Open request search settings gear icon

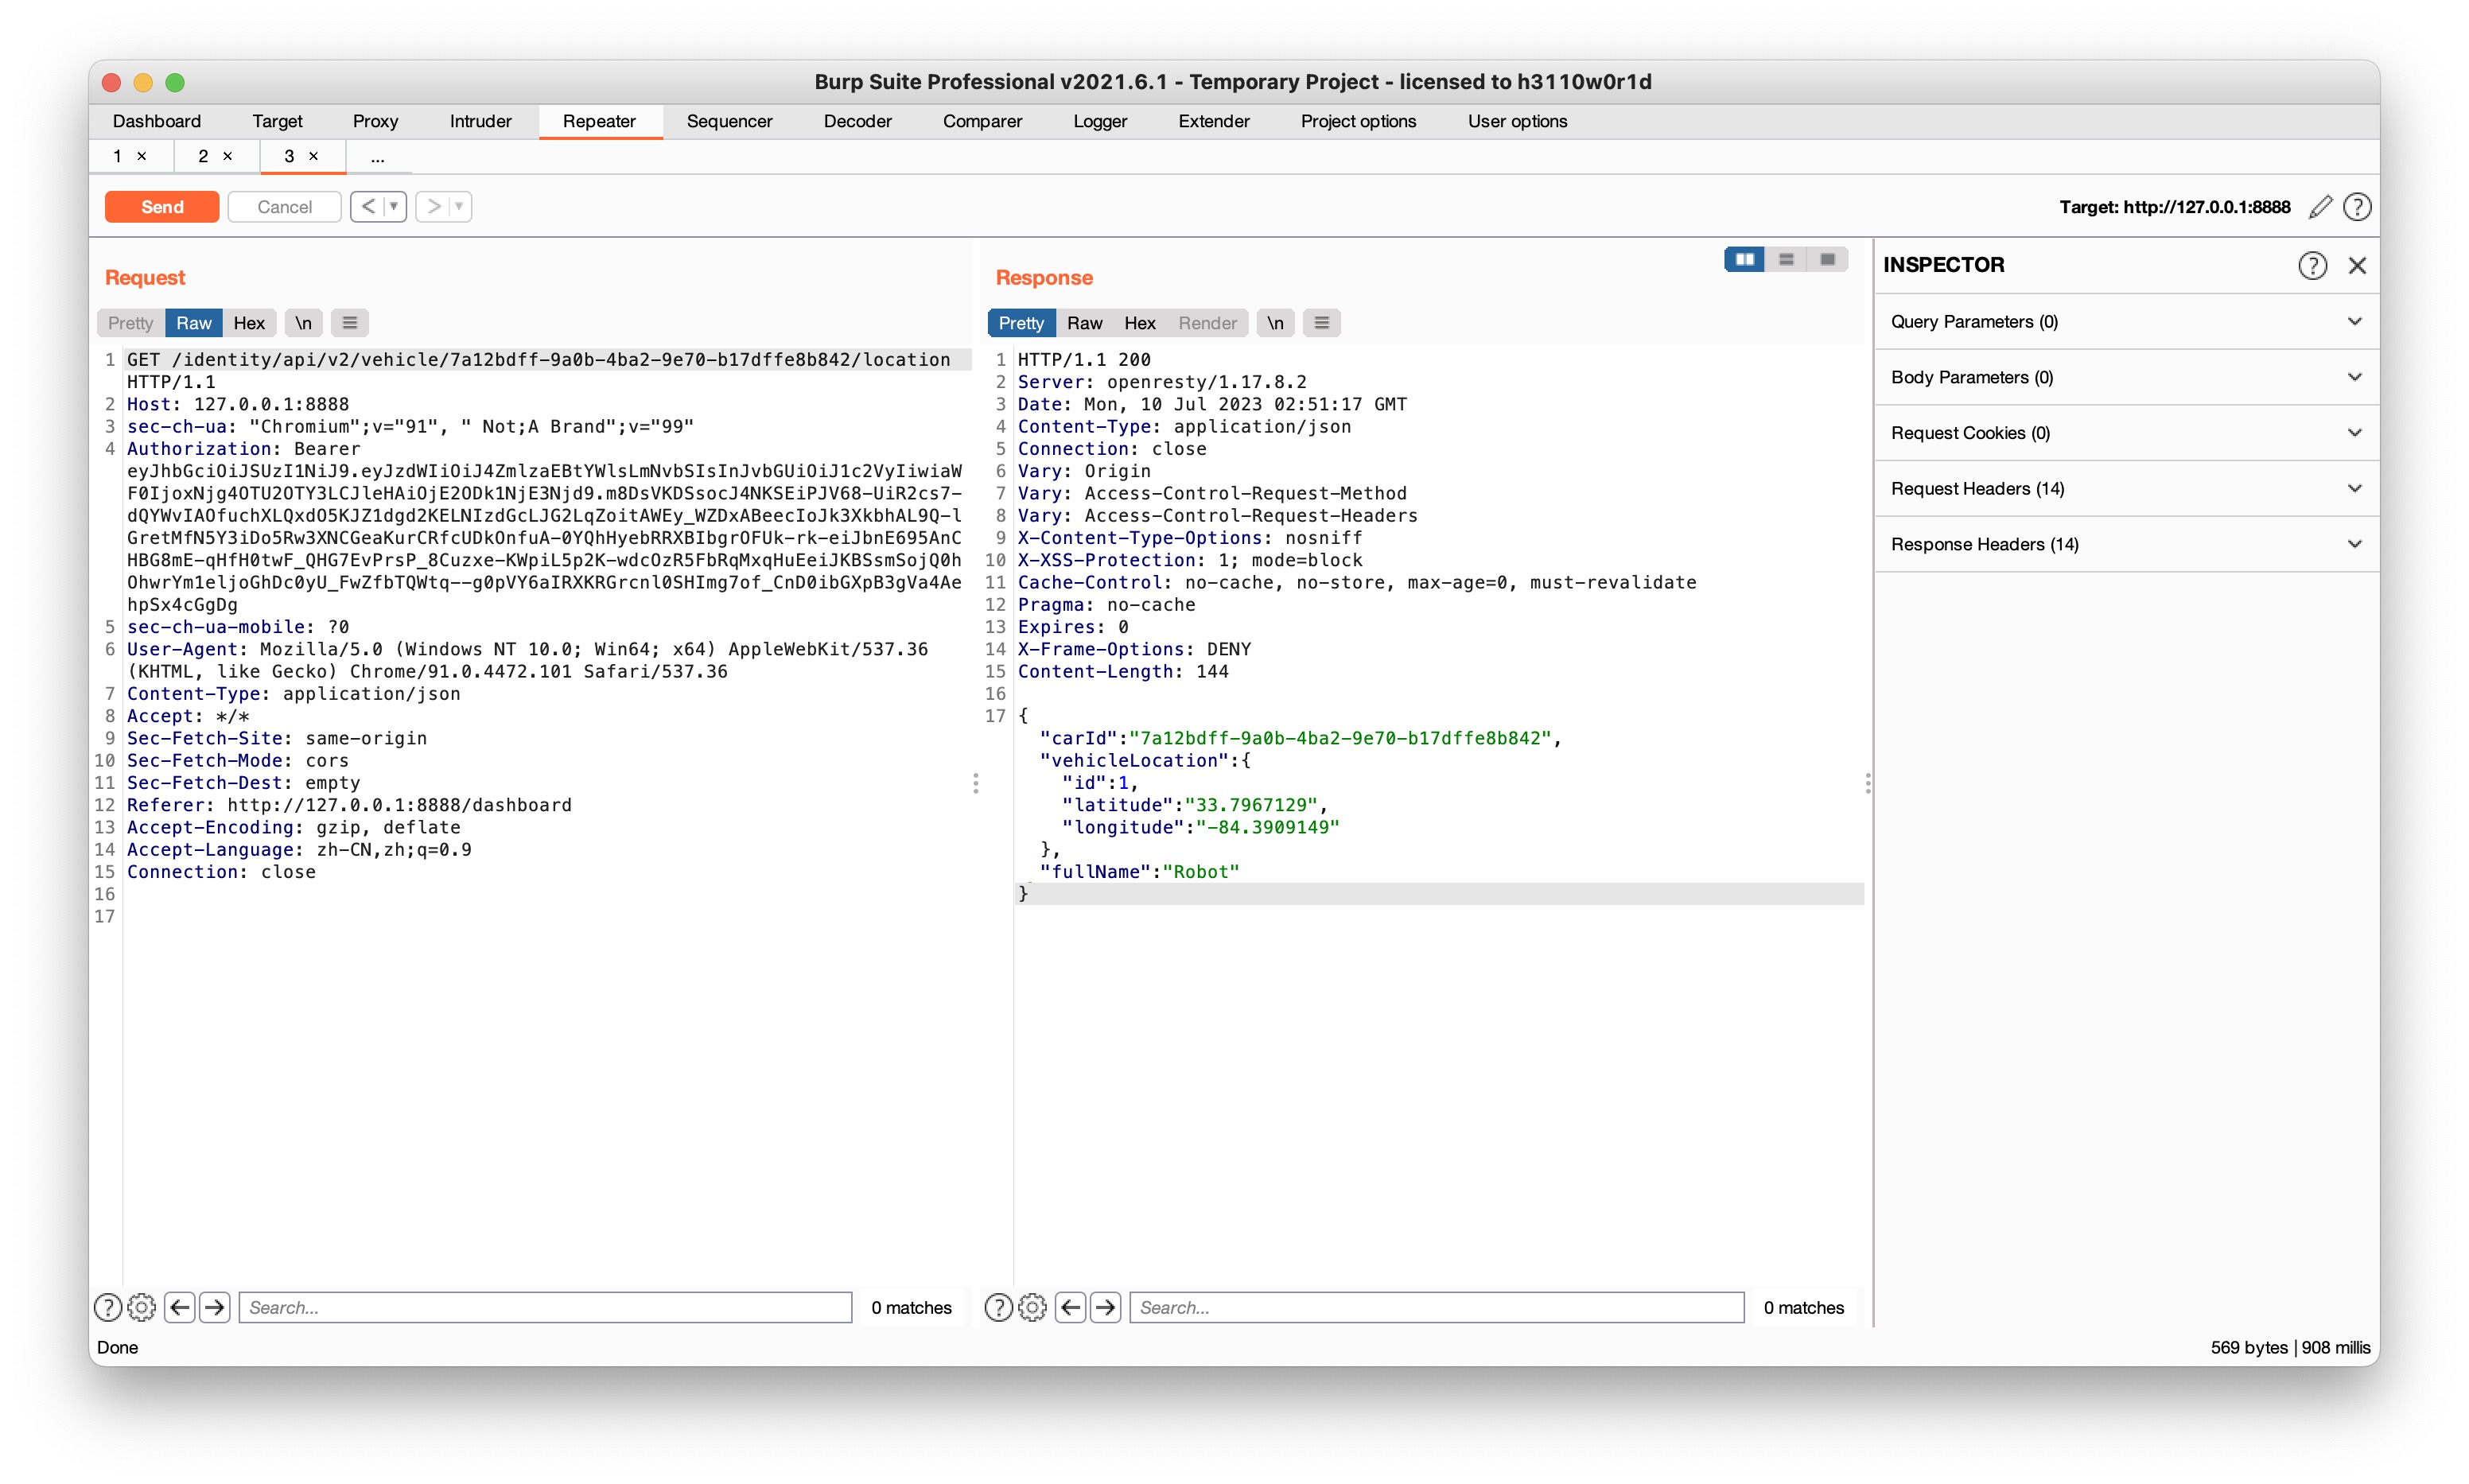(142, 1307)
